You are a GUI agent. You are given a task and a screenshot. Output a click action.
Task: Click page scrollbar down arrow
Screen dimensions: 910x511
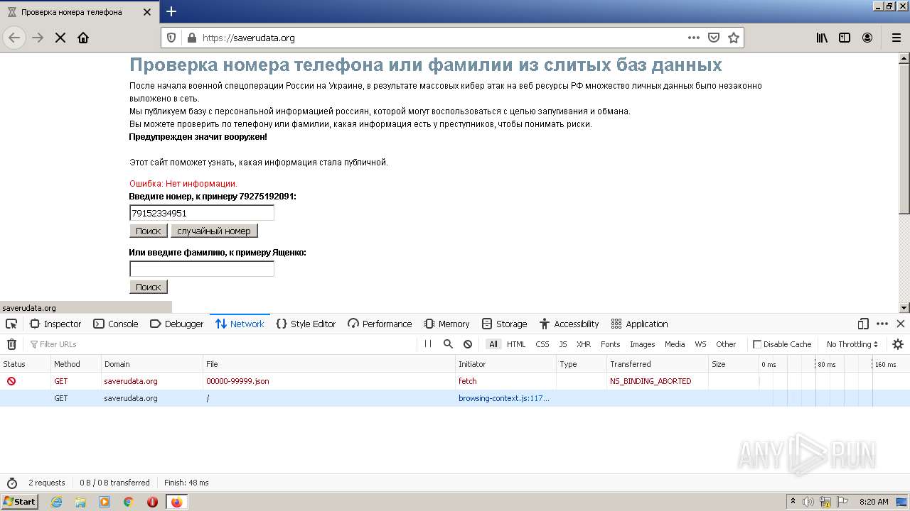pos(904,308)
